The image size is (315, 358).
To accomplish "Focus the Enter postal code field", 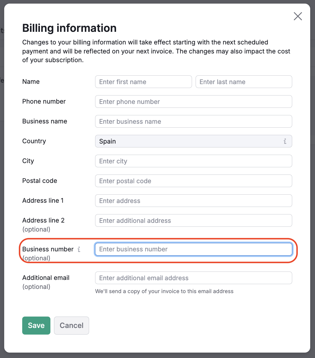I will (193, 181).
